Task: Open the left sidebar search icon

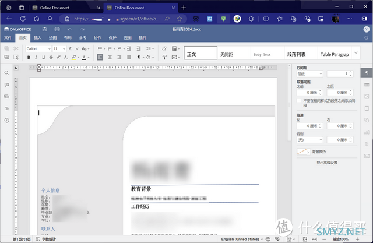Action: (6, 73)
